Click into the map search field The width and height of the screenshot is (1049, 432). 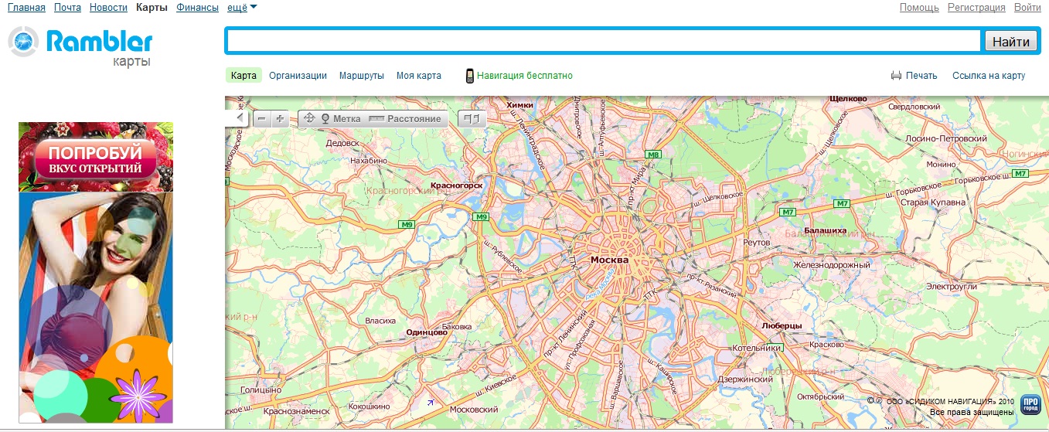coord(604,41)
